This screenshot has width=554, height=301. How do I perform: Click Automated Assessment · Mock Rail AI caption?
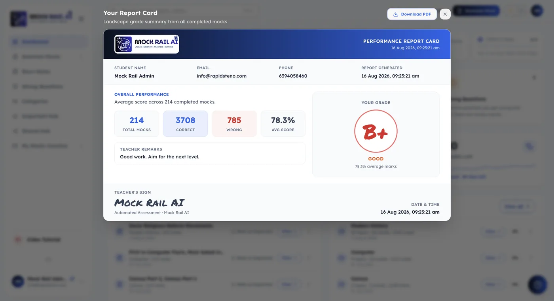[152, 213]
